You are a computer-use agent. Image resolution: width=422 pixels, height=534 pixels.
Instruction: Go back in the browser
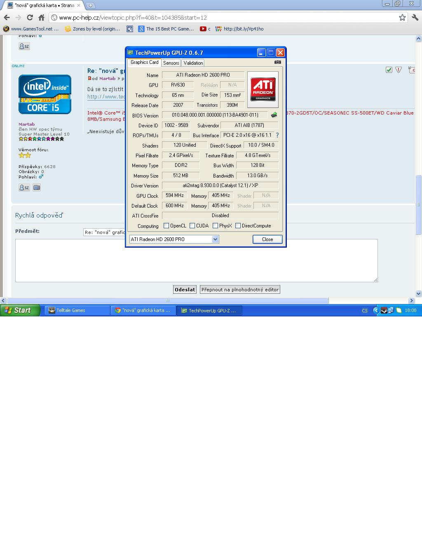pyautogui.click(x=7, y=17)
